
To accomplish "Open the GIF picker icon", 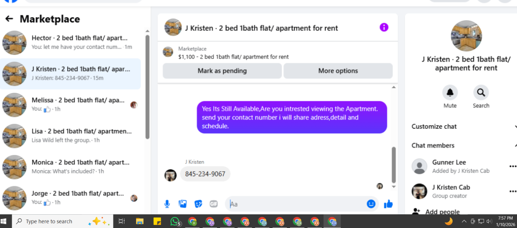I will tap(214, 204).
